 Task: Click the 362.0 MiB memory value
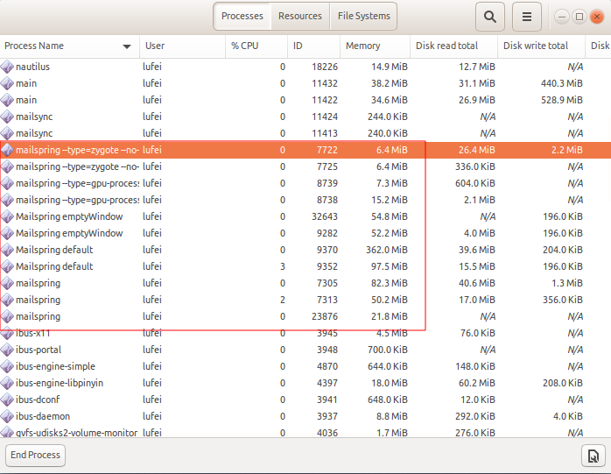387,250
